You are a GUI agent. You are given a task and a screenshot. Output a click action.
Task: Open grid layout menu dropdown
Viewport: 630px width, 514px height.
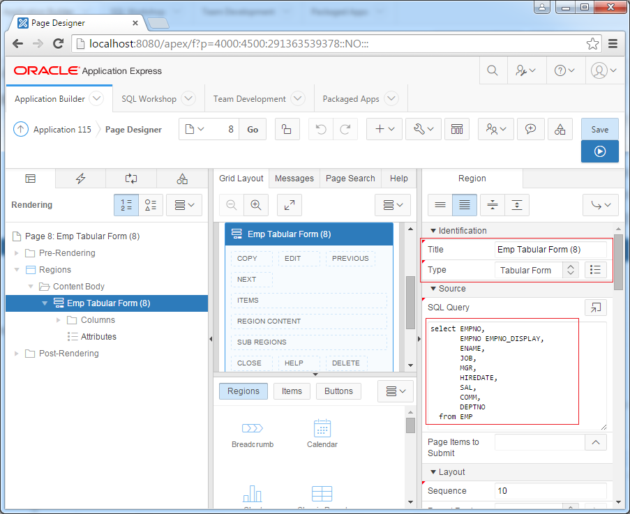[x=393, y=205]
